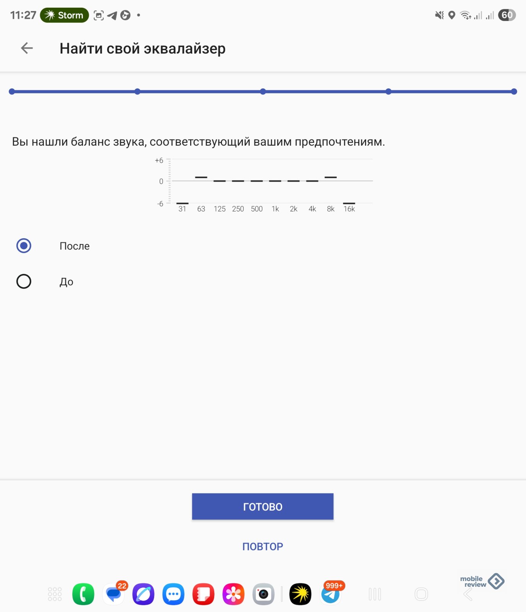Tap the home navigation button

coord(421,594)
